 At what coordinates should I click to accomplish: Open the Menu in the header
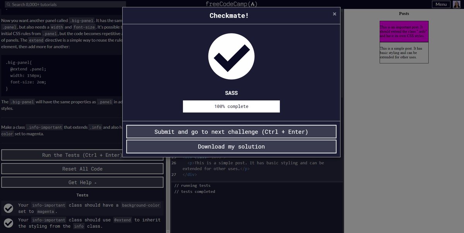click(x=441, y=4)
